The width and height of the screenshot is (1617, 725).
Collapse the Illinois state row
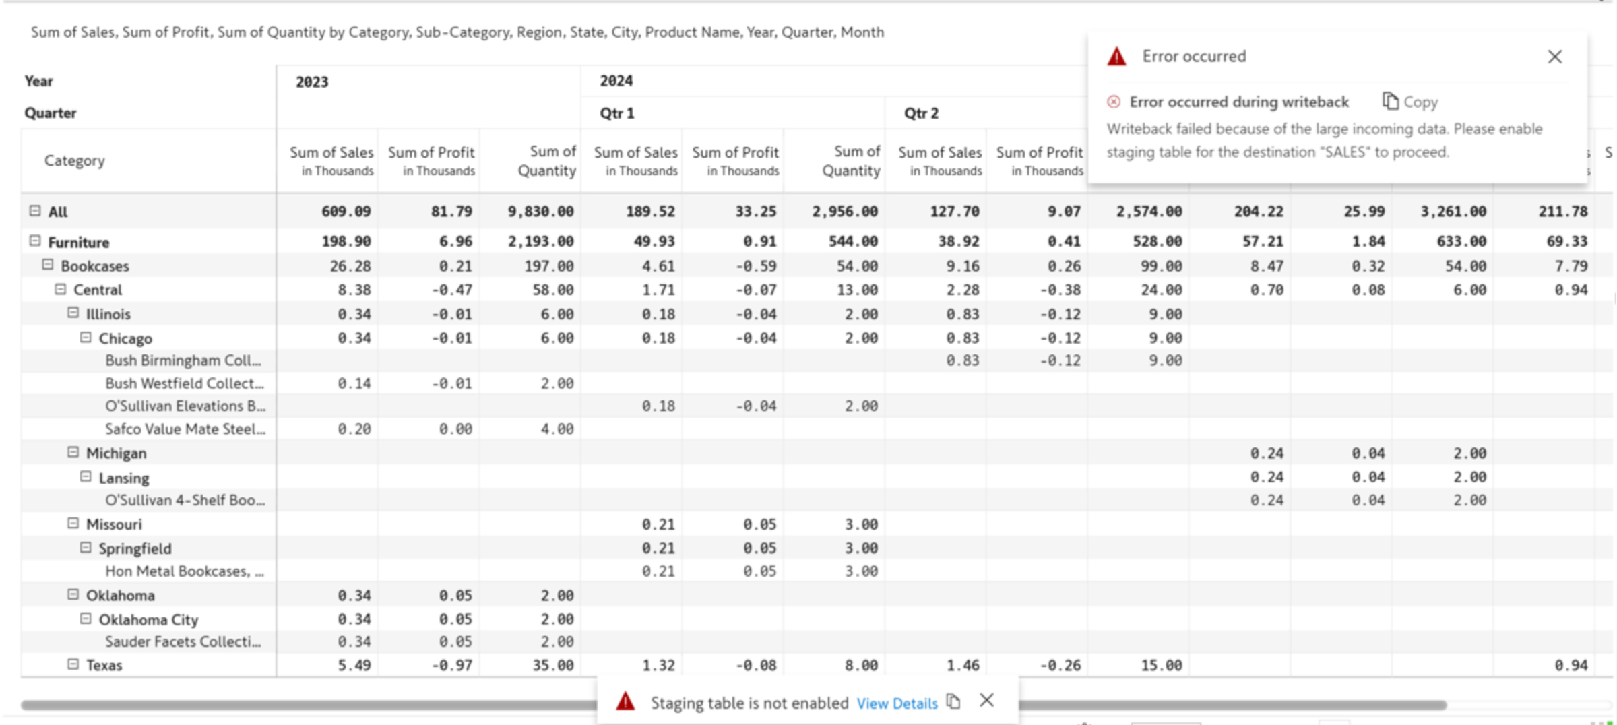(x=73, y=313)
